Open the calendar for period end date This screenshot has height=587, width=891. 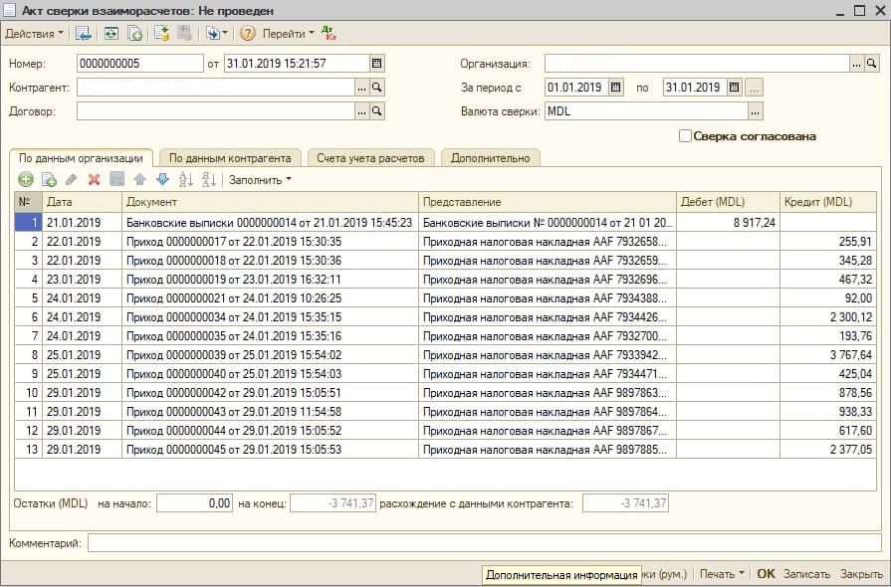click(735, 88)
